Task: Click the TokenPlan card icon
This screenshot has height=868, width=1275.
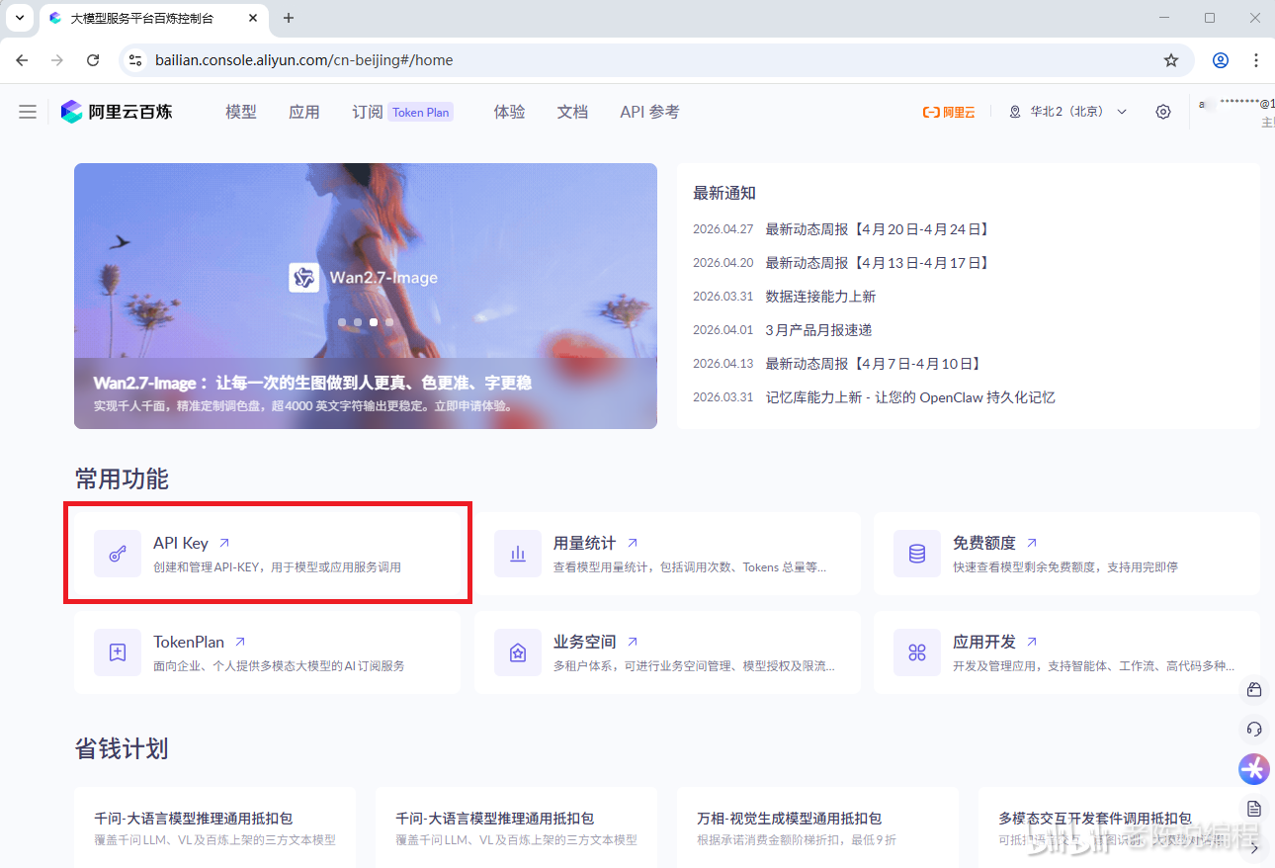Action: 118,652
